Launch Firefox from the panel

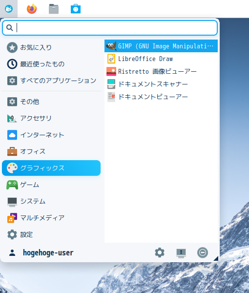click(x=32, y=9)
